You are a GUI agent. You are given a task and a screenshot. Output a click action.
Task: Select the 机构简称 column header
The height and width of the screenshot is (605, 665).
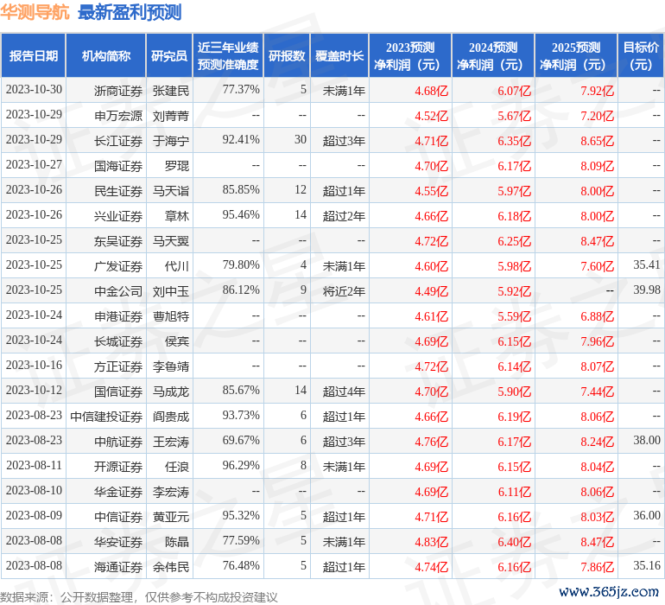(x=106, y=55)
